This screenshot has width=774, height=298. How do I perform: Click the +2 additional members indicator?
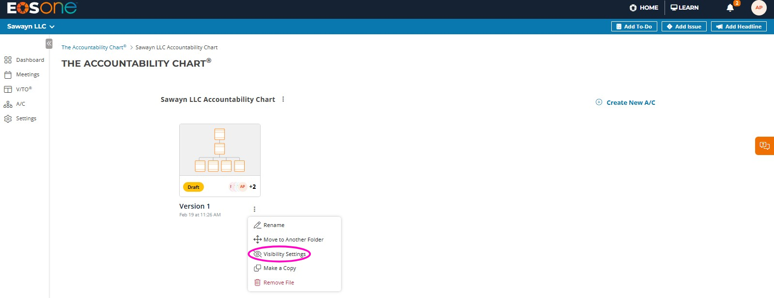[252, 187]
